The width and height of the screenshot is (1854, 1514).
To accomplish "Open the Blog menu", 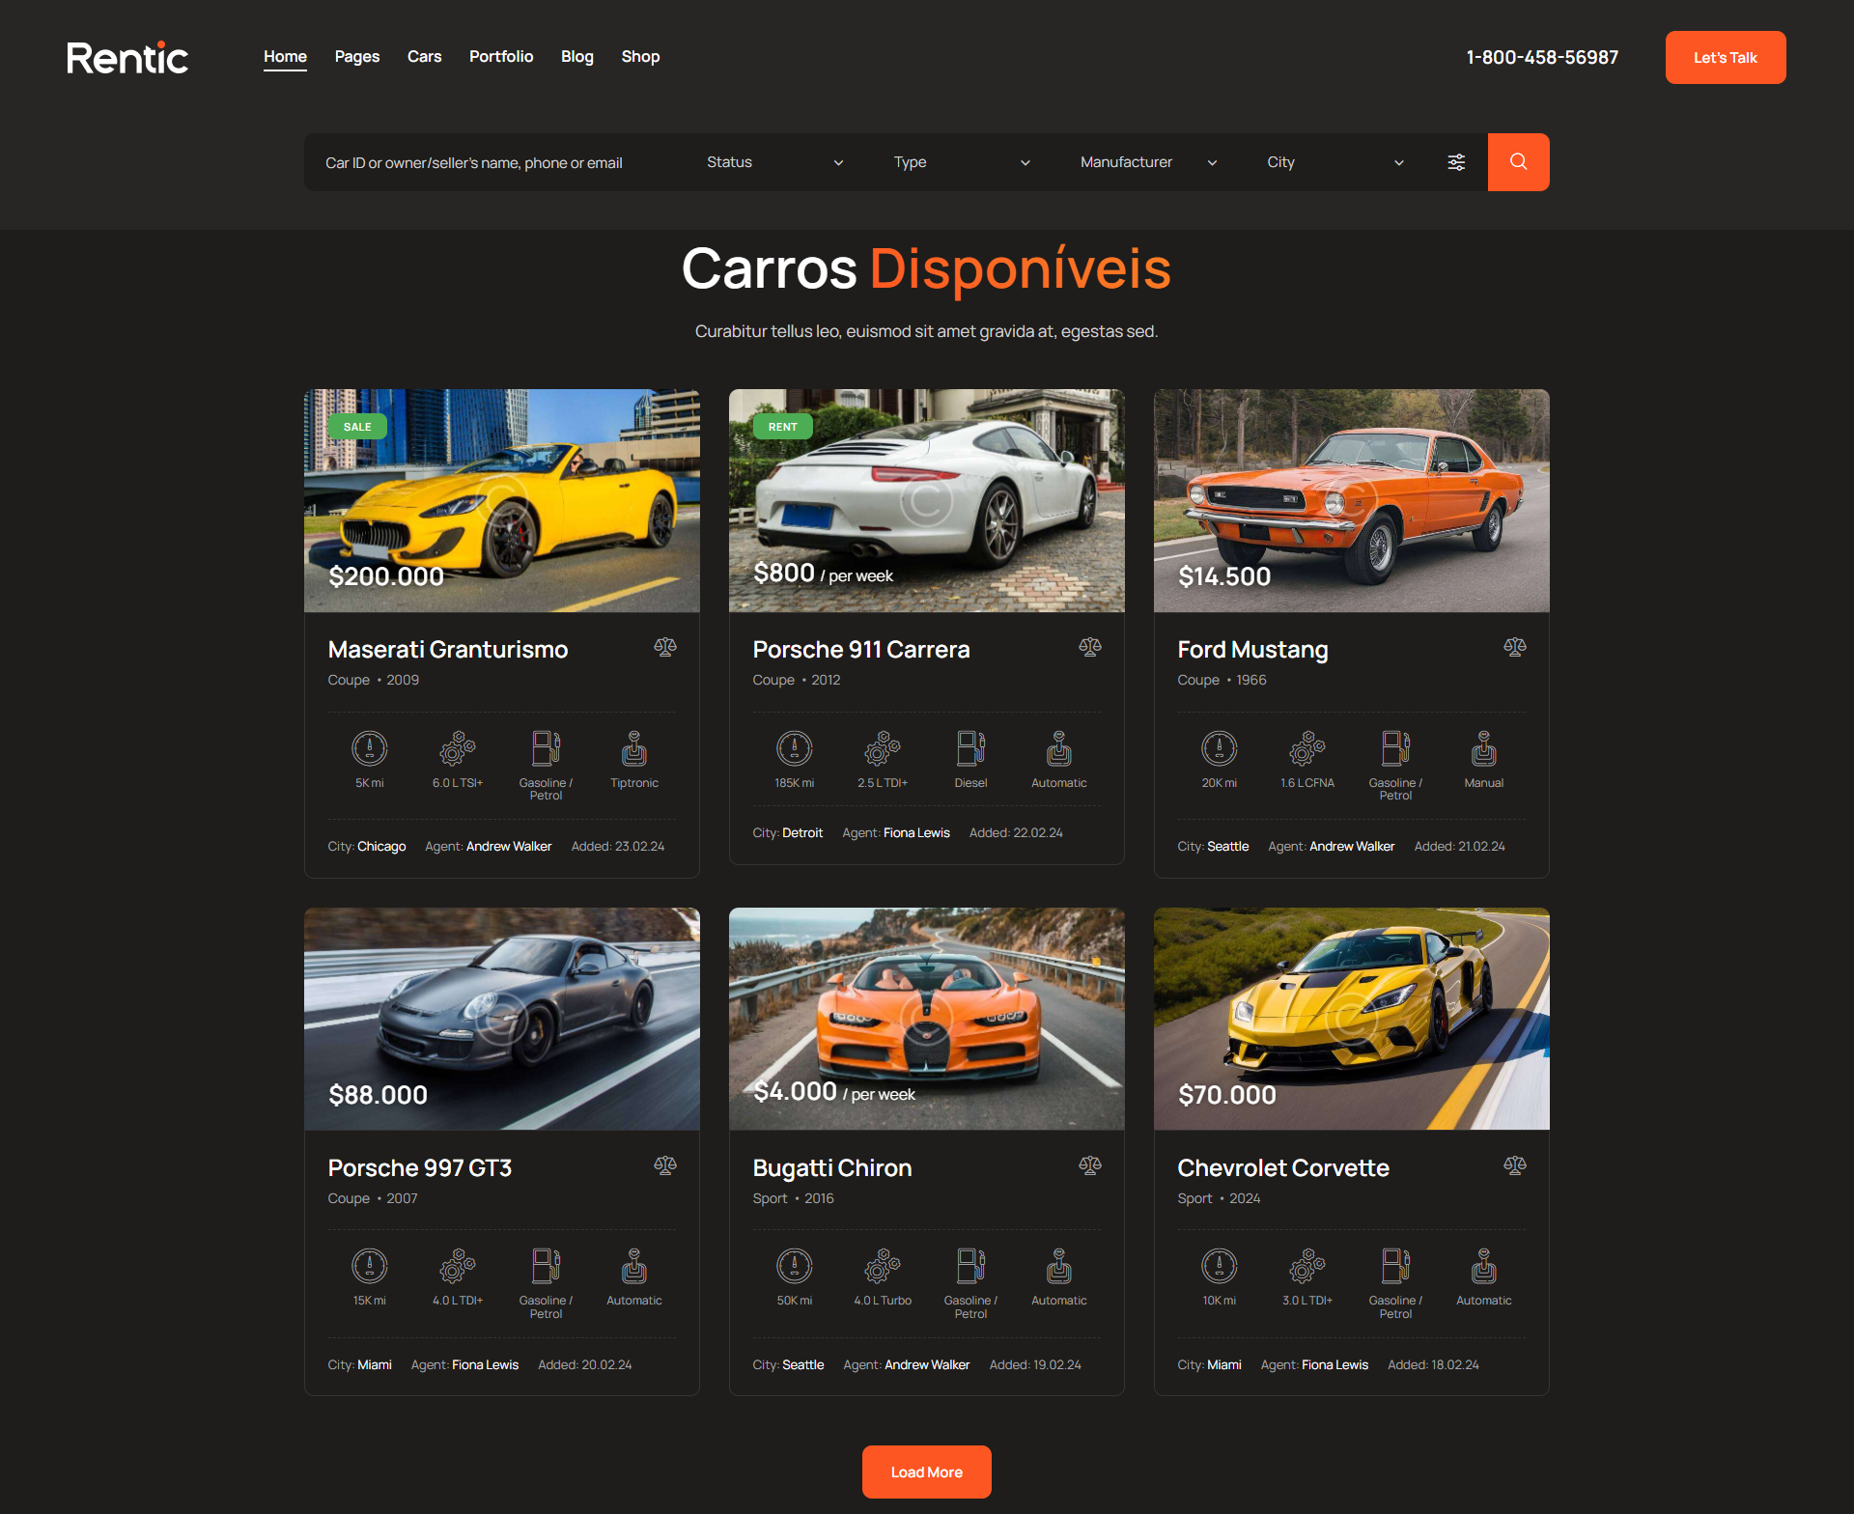I will tap(577, 57).
